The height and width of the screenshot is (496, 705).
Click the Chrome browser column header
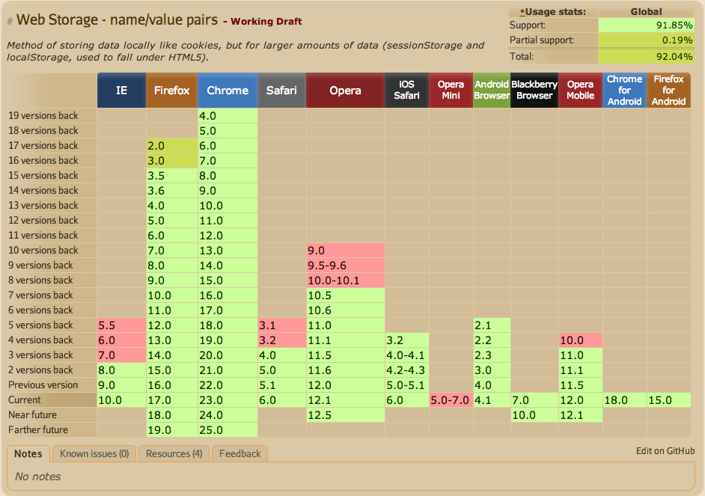click(228, 91)
